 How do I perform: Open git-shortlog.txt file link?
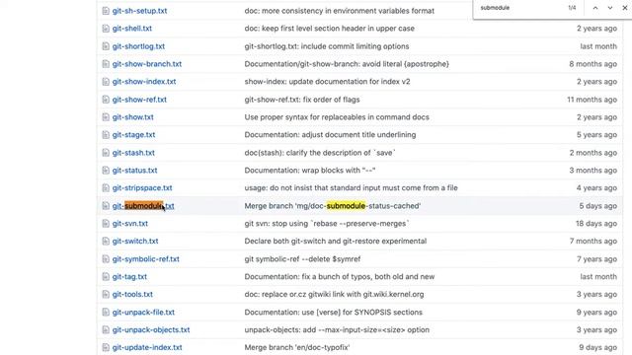pos(138,46)
